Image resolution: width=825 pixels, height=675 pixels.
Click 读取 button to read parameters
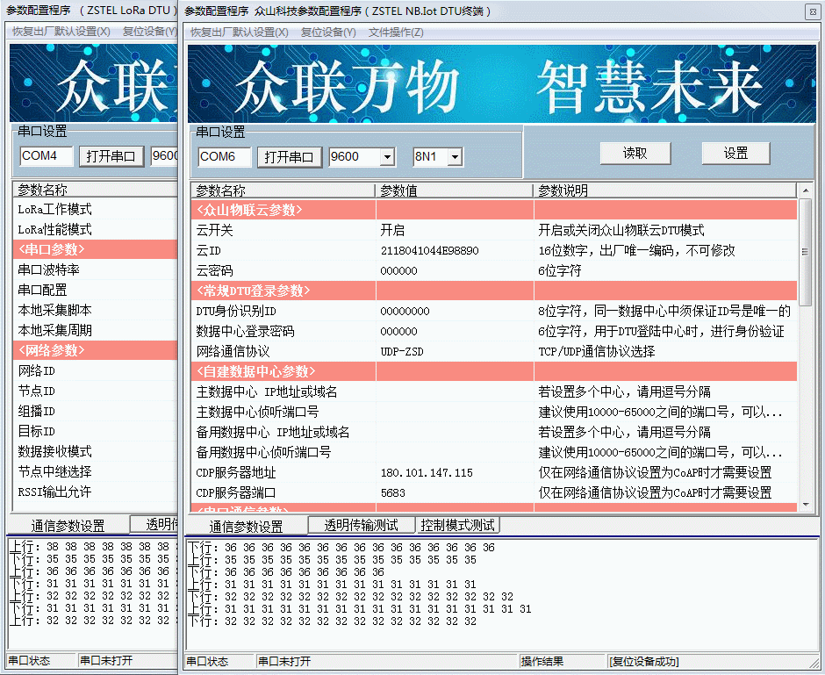(x=635, y=153)
